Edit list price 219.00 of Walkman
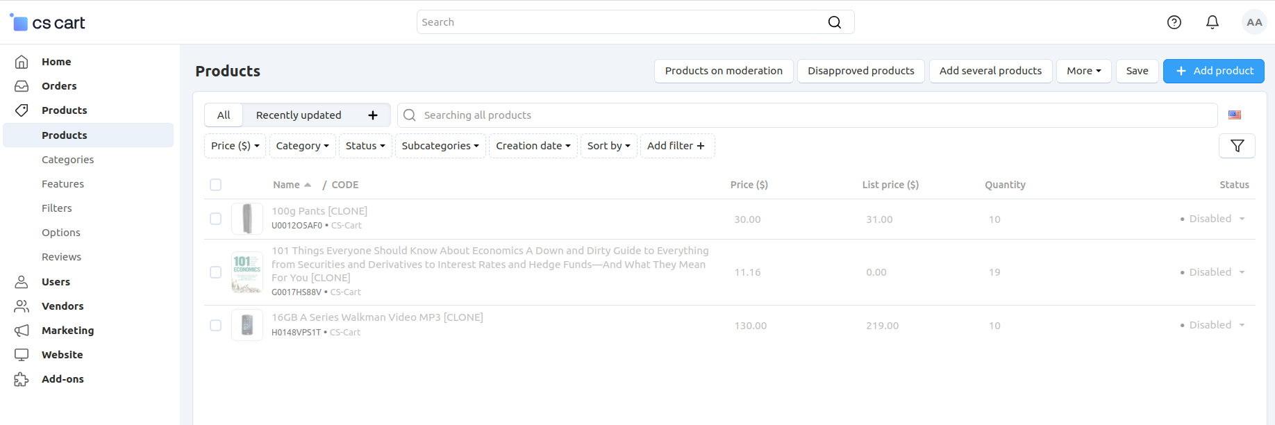The width and height of the screenshot is (1275, 425). [882, 326]
